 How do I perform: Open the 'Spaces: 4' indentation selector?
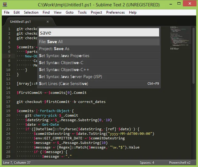(x=147, y=162)
